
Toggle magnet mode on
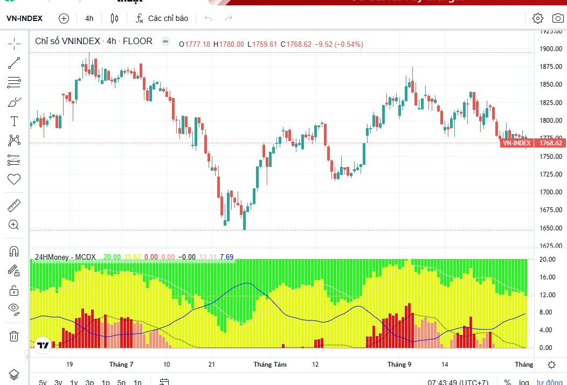(14, 251)
